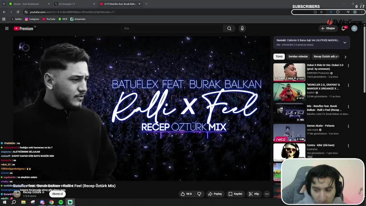
Task: Close the Anasayfa / X tab
Action: (94, 4)
